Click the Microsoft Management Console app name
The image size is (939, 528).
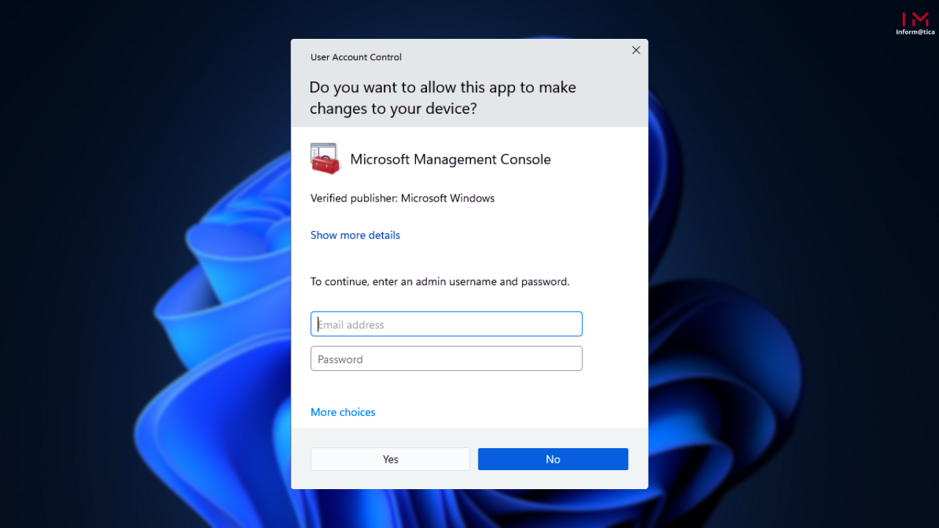450,159
